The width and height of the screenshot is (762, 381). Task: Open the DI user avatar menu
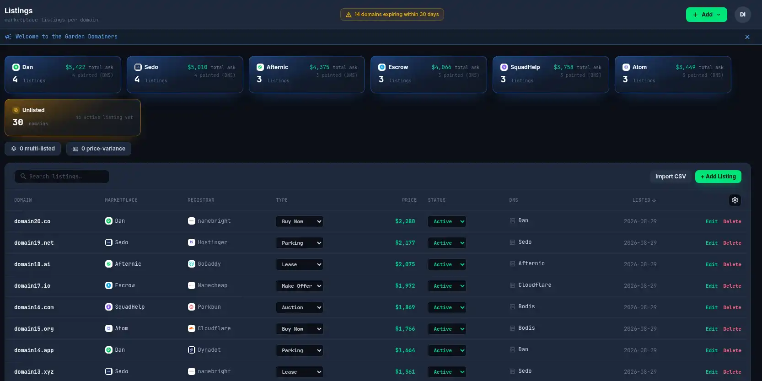click(x=743, y=15)
